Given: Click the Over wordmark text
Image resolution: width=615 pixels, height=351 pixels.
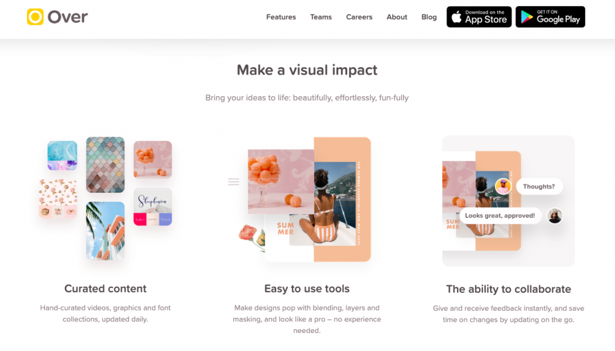Looking at the screenshot, I should tap(67, 17).
